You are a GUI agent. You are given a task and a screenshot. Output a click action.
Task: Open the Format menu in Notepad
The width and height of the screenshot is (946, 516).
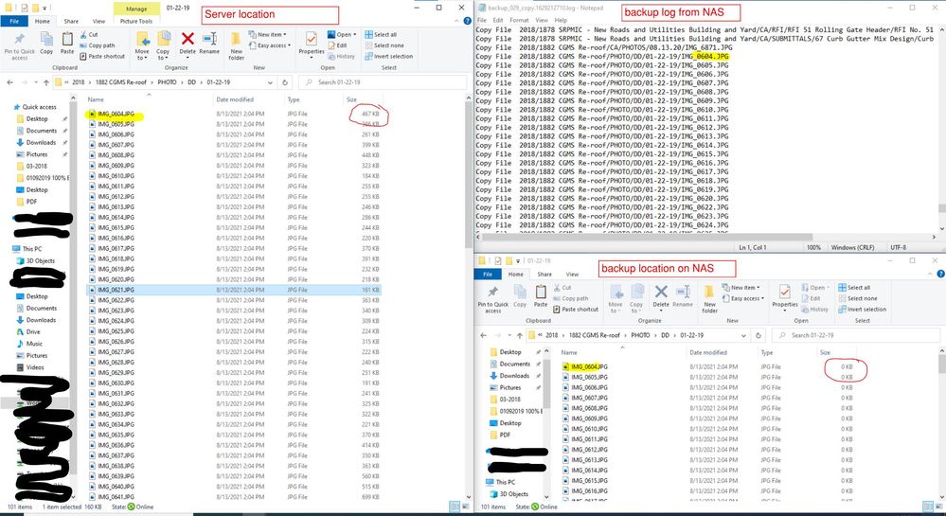[x=518, y=19]
